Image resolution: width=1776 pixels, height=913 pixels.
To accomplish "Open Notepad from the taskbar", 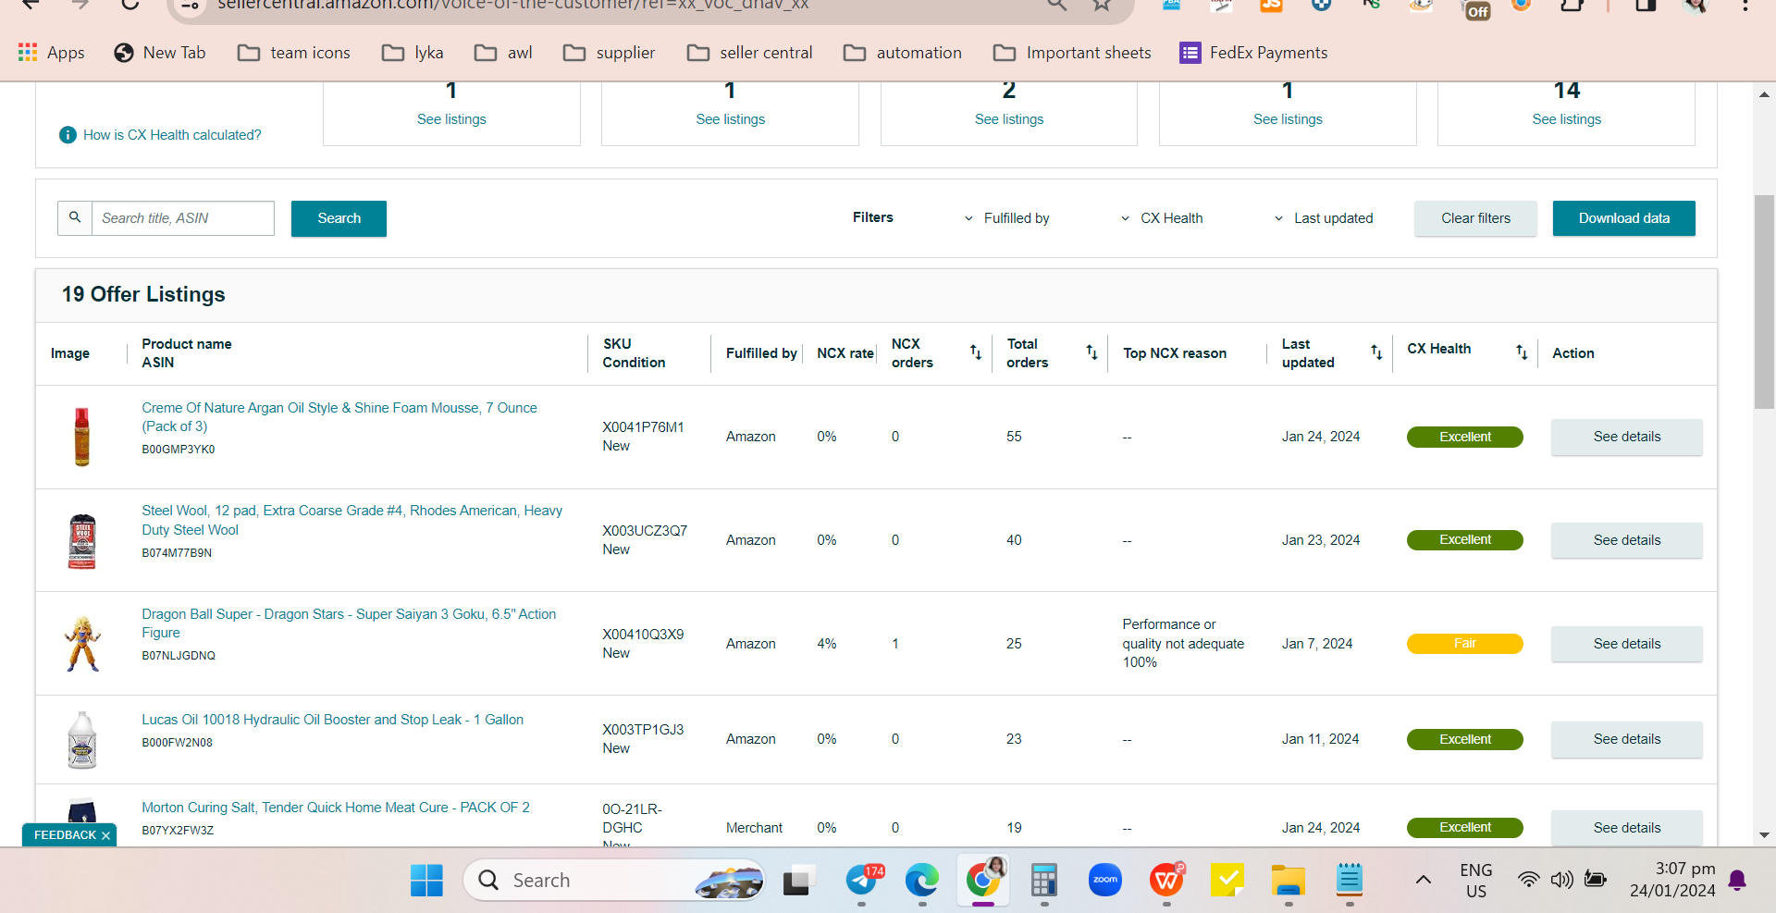I will tap(1350, 881).
